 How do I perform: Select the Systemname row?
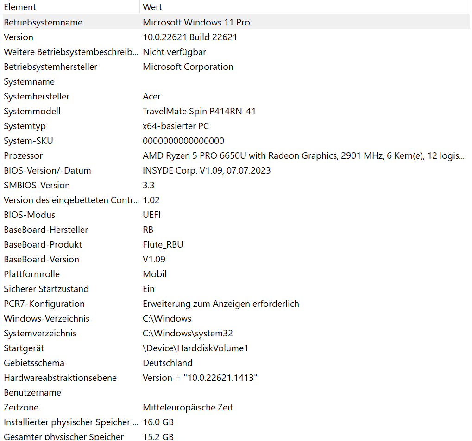[236, 81]
